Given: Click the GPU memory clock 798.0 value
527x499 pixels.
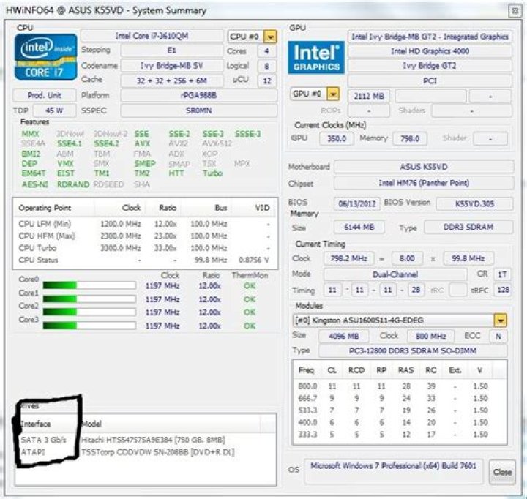Looking at the screenshot, I should tap(410, 138).
